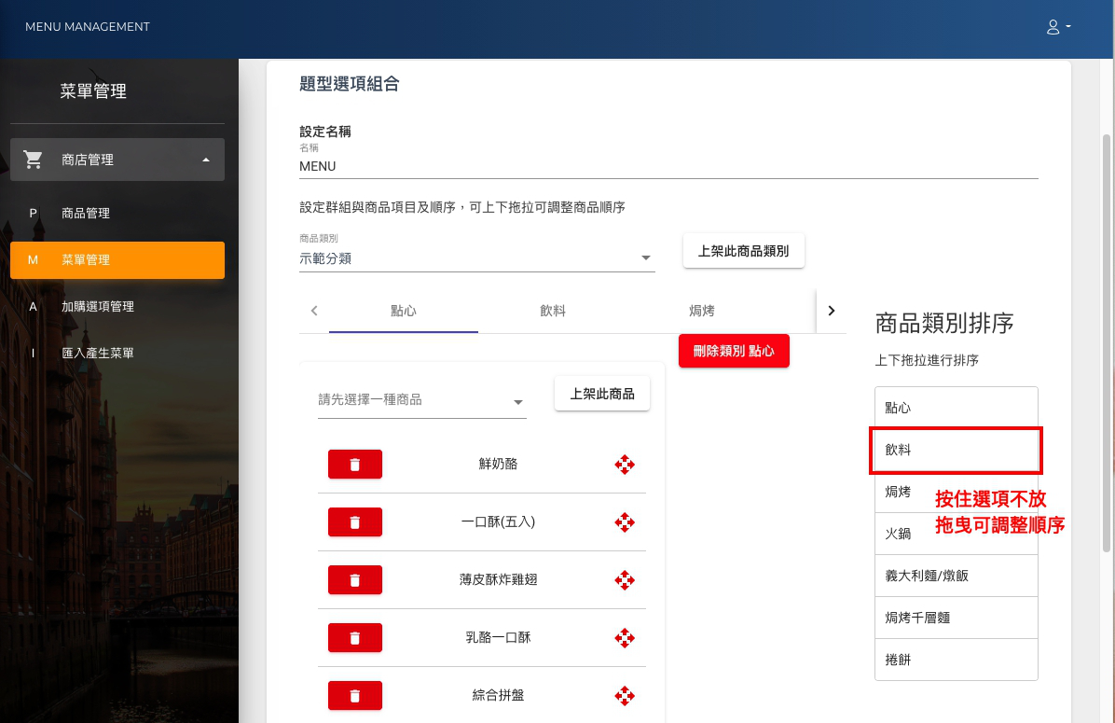Select 點心 in the category sort list
The image size is (1115, 723).
pyautogui.click(x=956, y=408)
